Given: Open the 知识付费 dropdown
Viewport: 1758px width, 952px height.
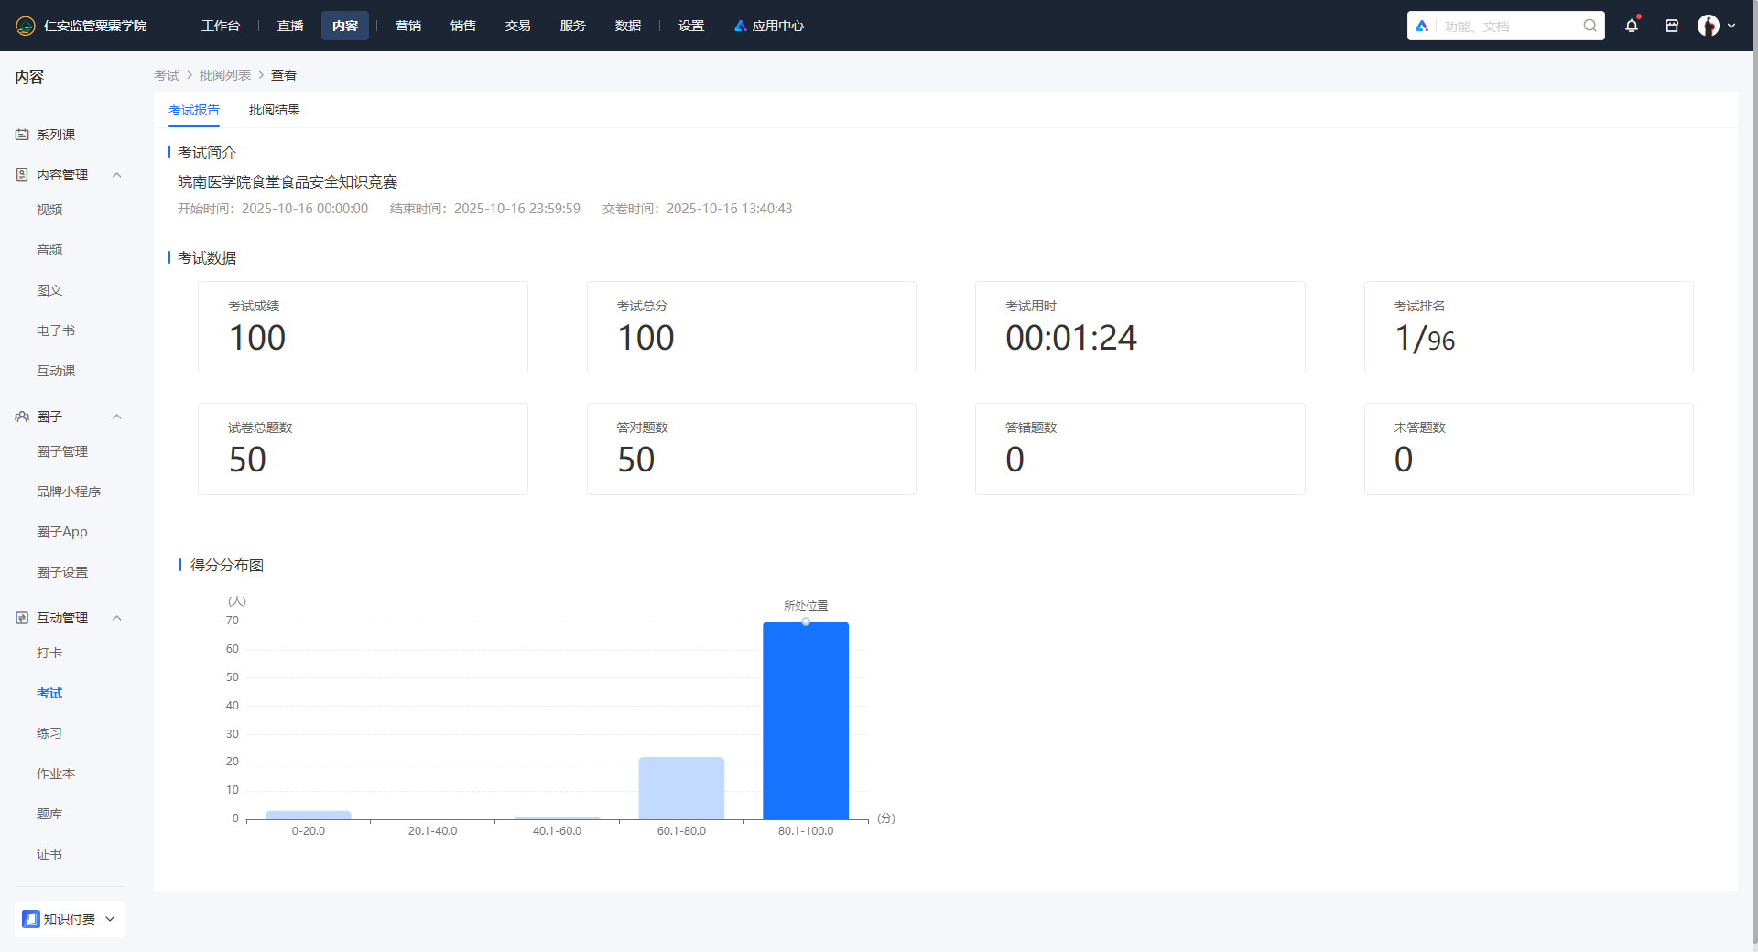Looking at the screenshot, I should 110,919.
